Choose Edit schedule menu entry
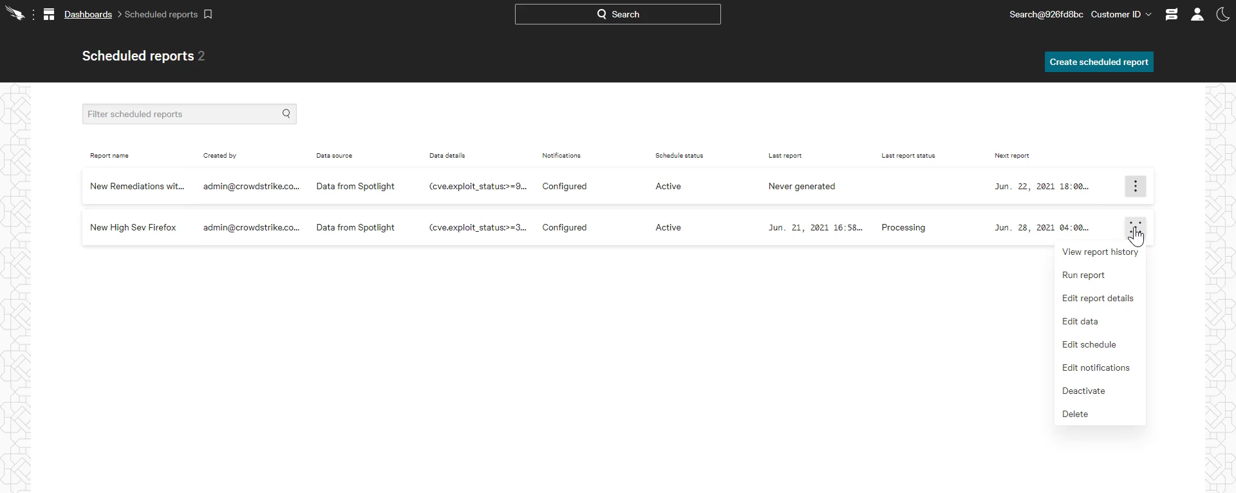This screenshot has height=493, width=1236. click(1089, 344)
